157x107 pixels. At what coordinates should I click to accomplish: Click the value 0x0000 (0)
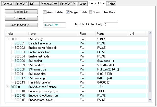pos(104,82)
